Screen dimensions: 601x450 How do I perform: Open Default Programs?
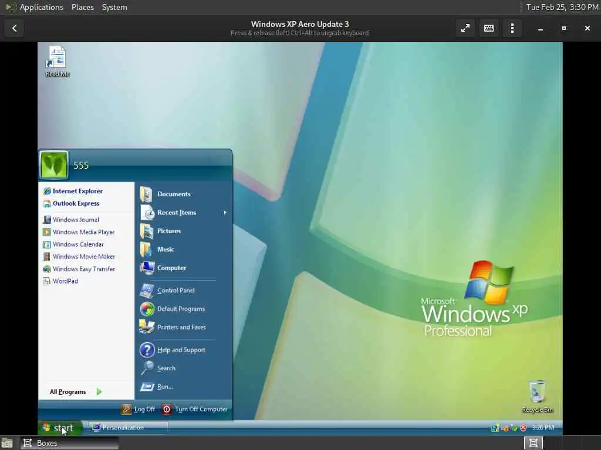[172, 309]
